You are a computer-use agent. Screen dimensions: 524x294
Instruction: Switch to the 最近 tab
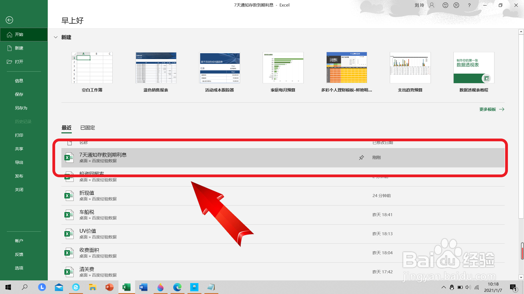(67, 128)
